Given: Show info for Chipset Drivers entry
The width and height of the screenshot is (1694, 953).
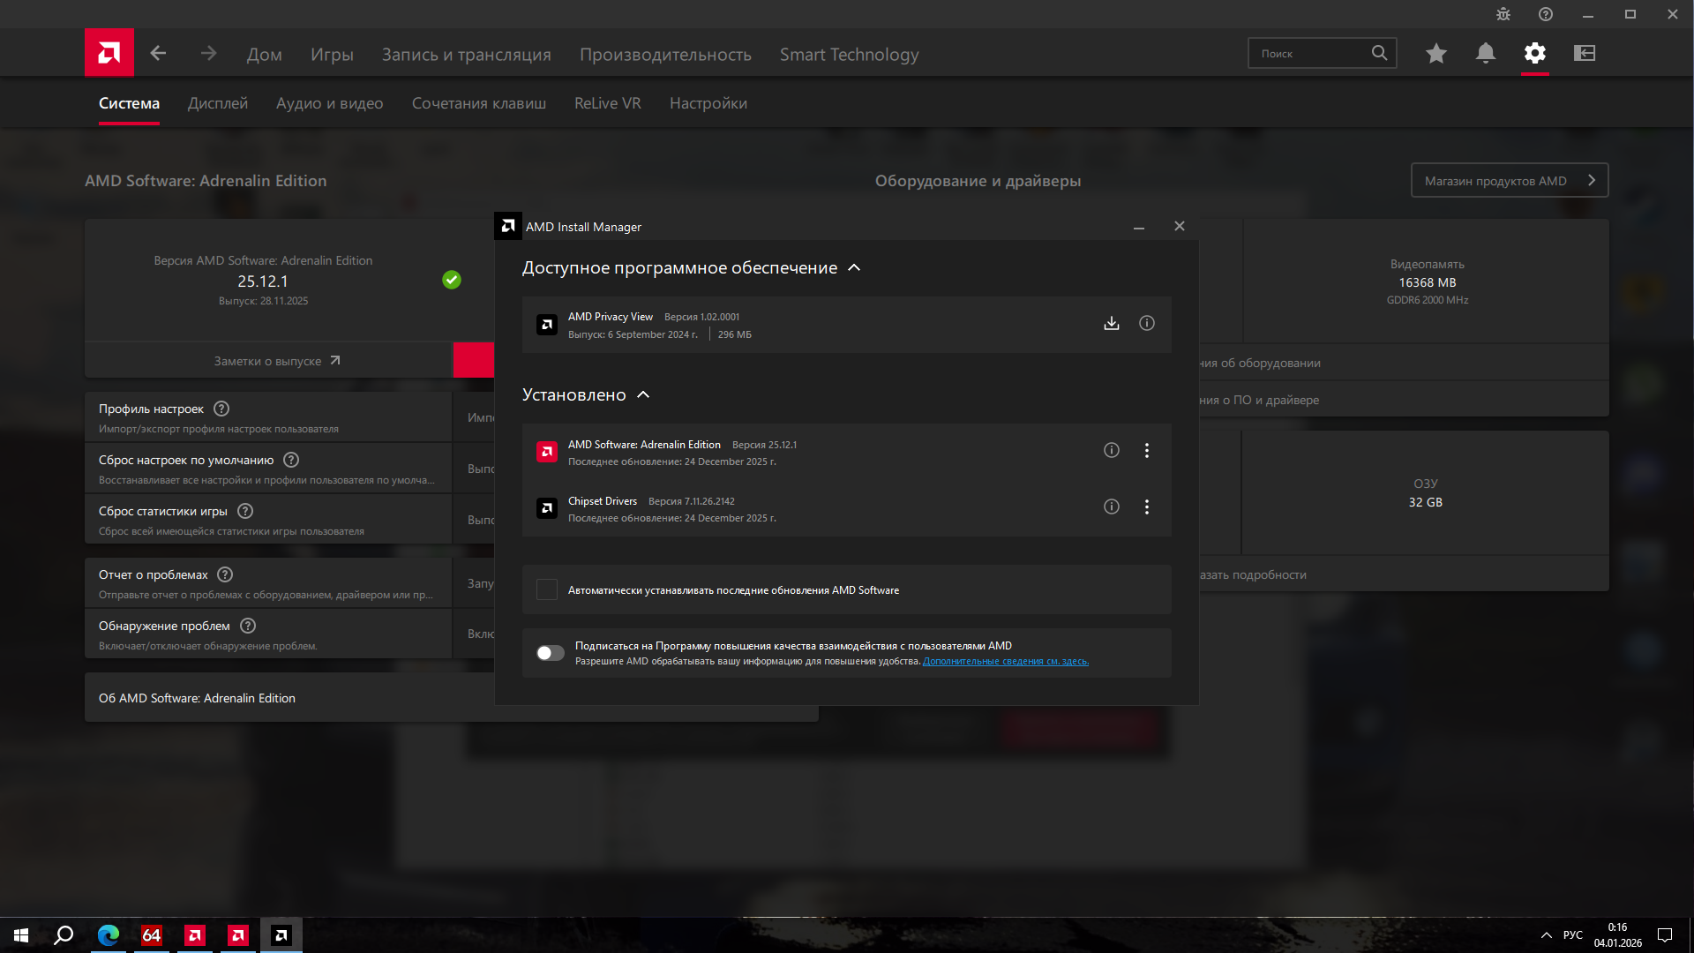Looking at the screenshot, I should [1112, 507].
